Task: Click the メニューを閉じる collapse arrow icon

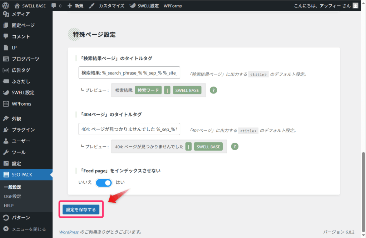Action: coord(6,229)
